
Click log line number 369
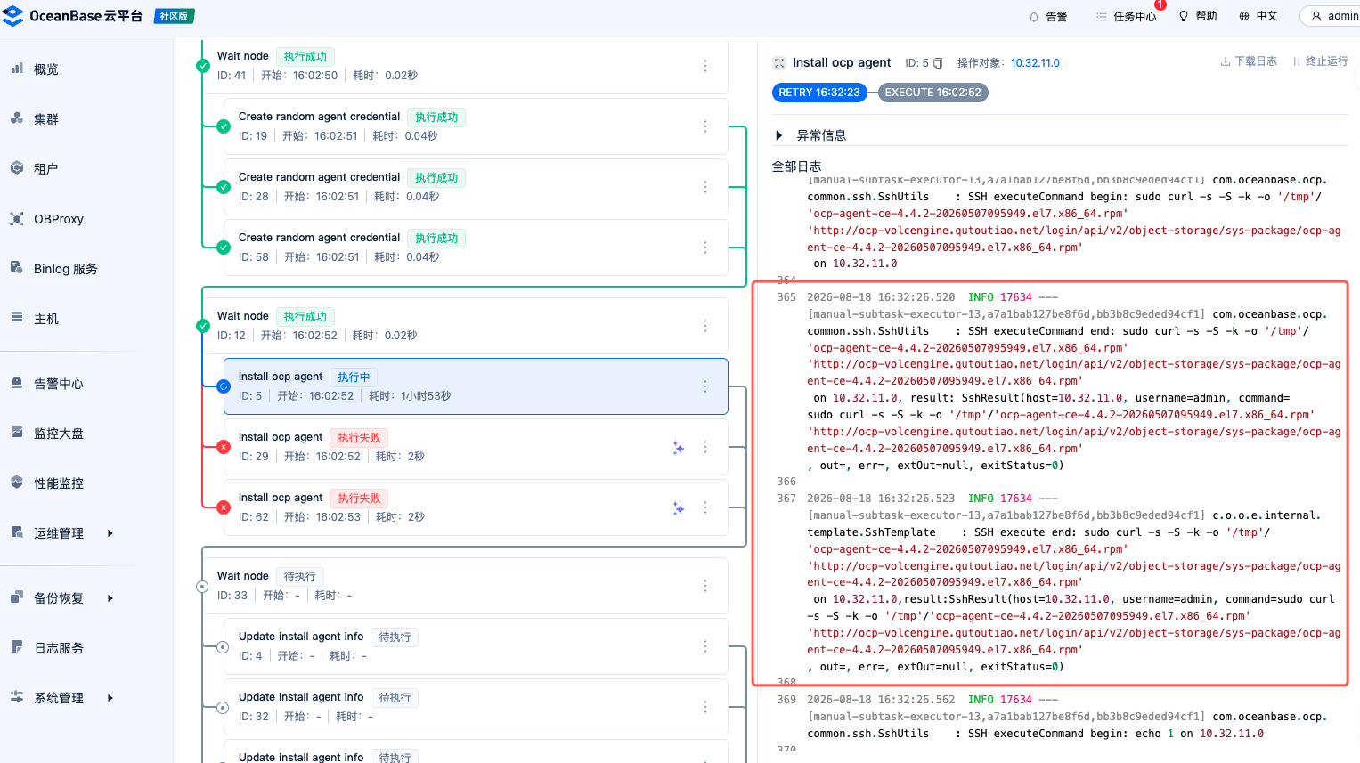tap(786, 700)
